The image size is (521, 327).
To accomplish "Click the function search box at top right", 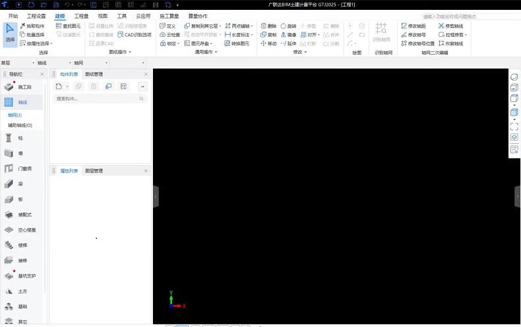I will point(471,16).
